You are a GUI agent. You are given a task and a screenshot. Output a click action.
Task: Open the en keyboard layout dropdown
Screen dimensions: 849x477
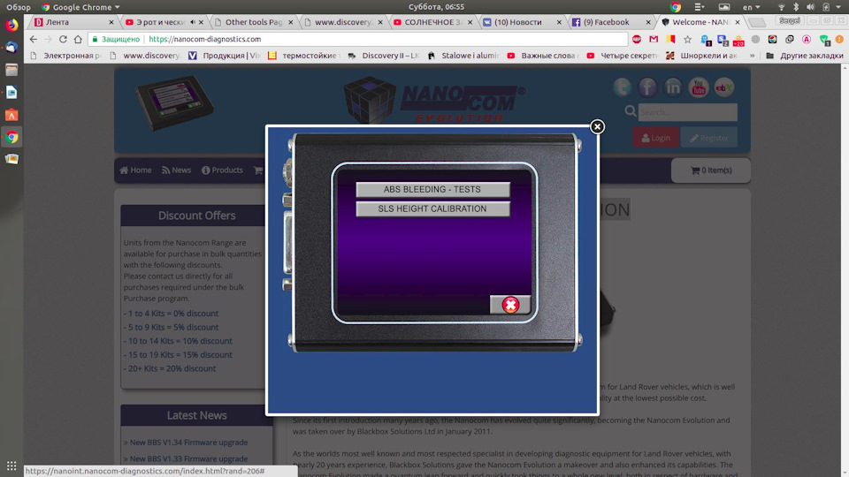[x=752, y=7]
